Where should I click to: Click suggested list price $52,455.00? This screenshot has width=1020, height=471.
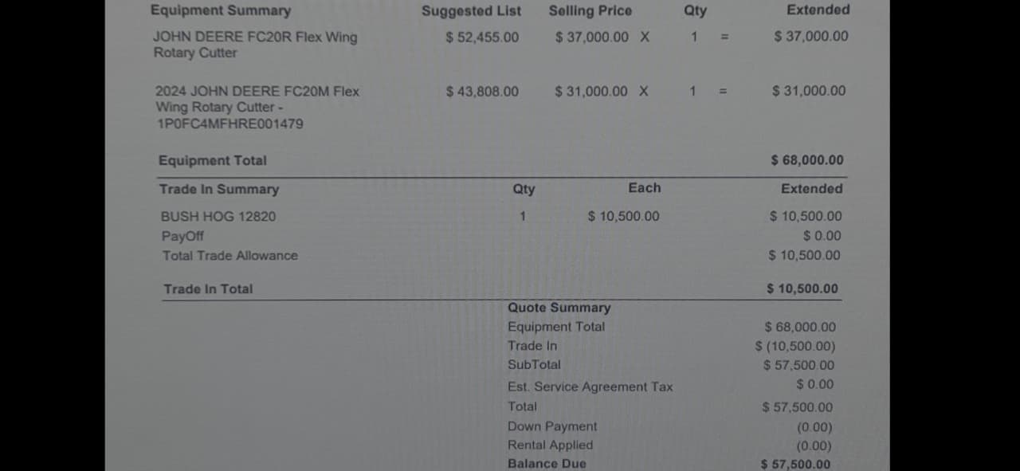[482, 37]
